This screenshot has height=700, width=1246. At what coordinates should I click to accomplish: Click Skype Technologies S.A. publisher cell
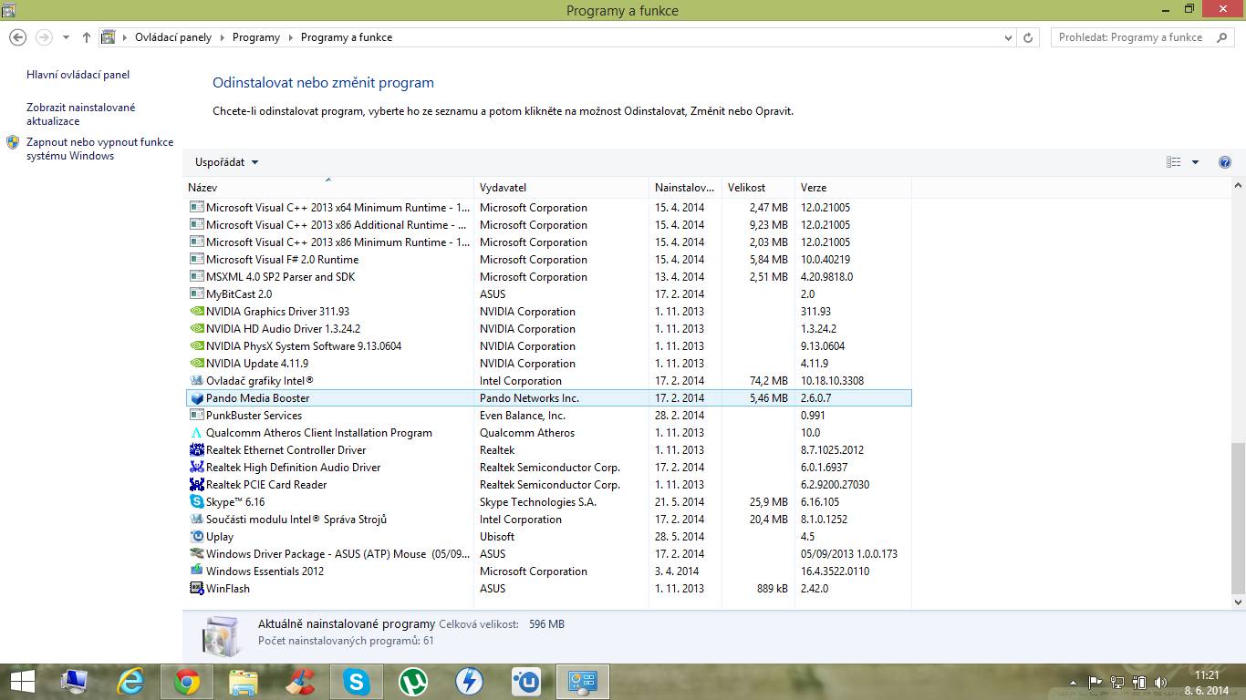point(538,502)
